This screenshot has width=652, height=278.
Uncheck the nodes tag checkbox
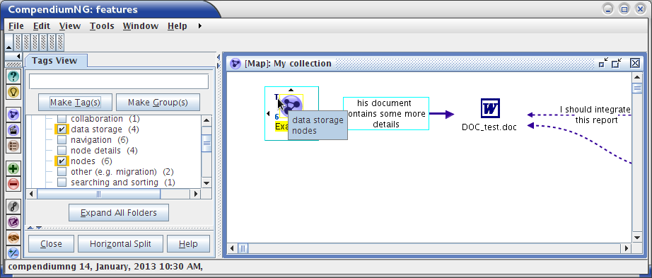pyautogui.click(x=62, y=161)
